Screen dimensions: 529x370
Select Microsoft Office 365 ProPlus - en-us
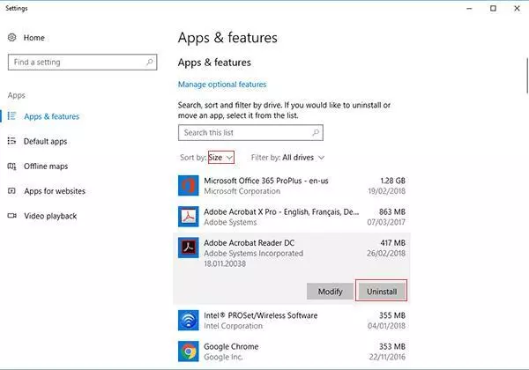coord(266,181)
